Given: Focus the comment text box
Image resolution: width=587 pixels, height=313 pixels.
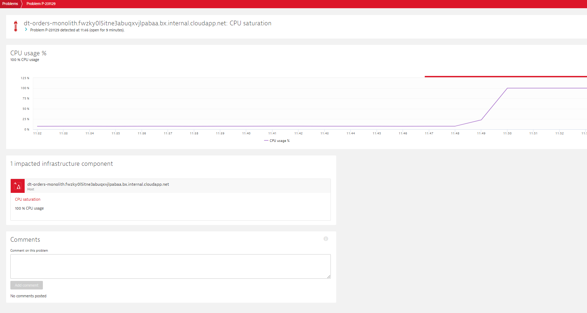Looking at the screenshot, I should click(170, 266).
